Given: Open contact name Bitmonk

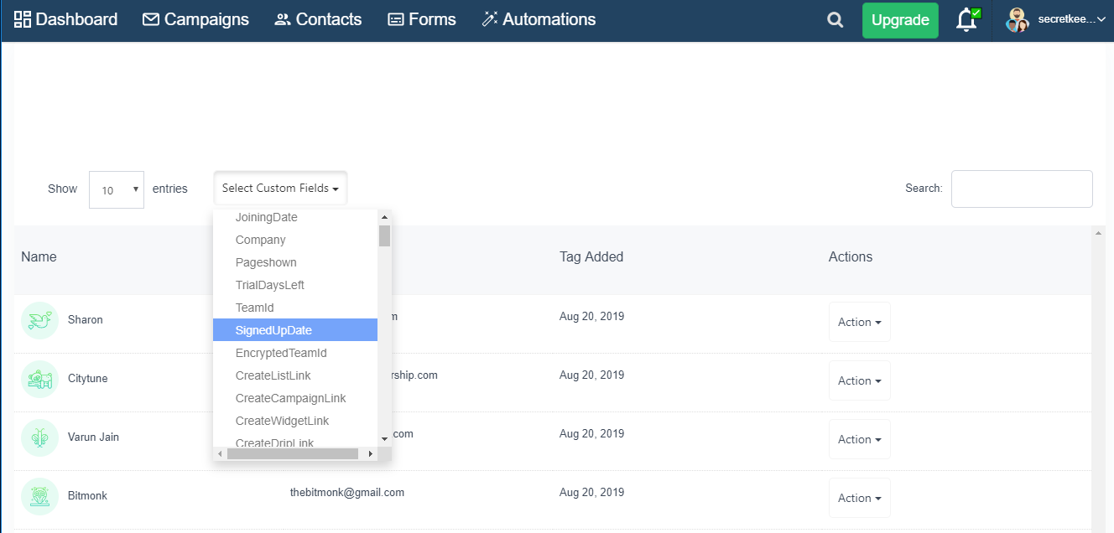Looking at the screenshot, I should [87, 496].
